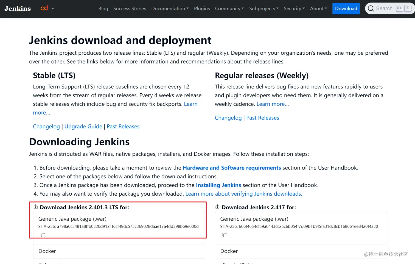
Task: Open the Docker option under weekly release
Action: (x=229, y=251)
